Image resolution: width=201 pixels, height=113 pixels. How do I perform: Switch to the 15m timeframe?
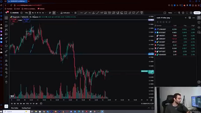coord(26,13)
